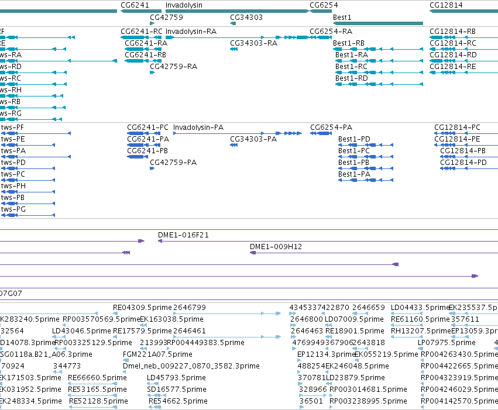This screenshot has width=498, height=410.
Task: Click the CG42759 gene label
Action: (166, 17)
